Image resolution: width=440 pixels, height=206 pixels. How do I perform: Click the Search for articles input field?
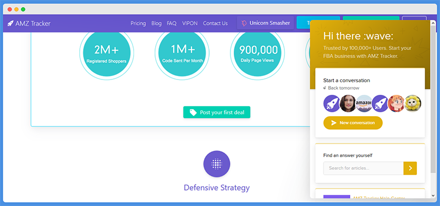click(x=364, y=168)
